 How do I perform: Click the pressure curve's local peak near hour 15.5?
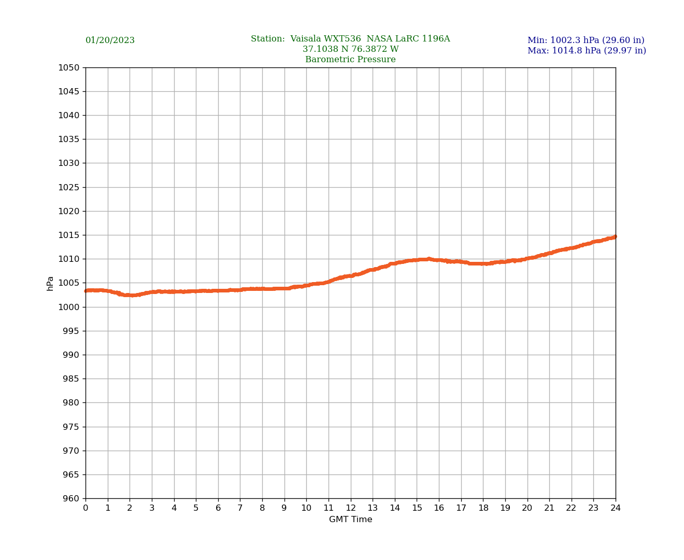click(x=429, y=259)
